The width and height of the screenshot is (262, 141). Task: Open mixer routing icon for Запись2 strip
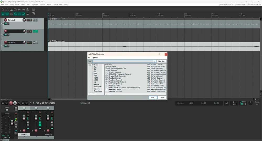pyautogui.click(x=52, y=119)
